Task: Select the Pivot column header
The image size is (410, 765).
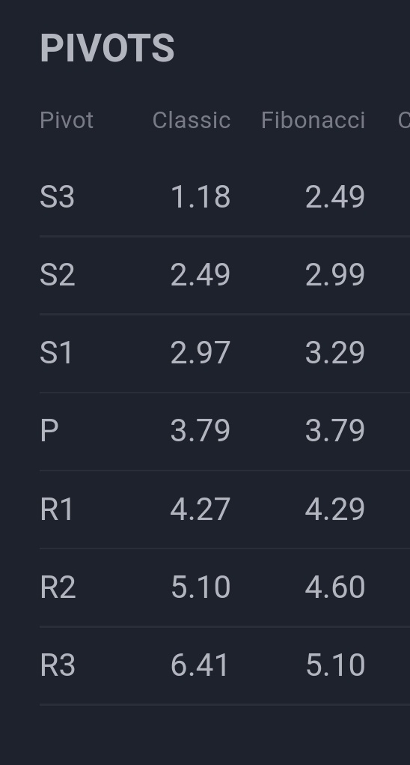Action: [67, 120]
